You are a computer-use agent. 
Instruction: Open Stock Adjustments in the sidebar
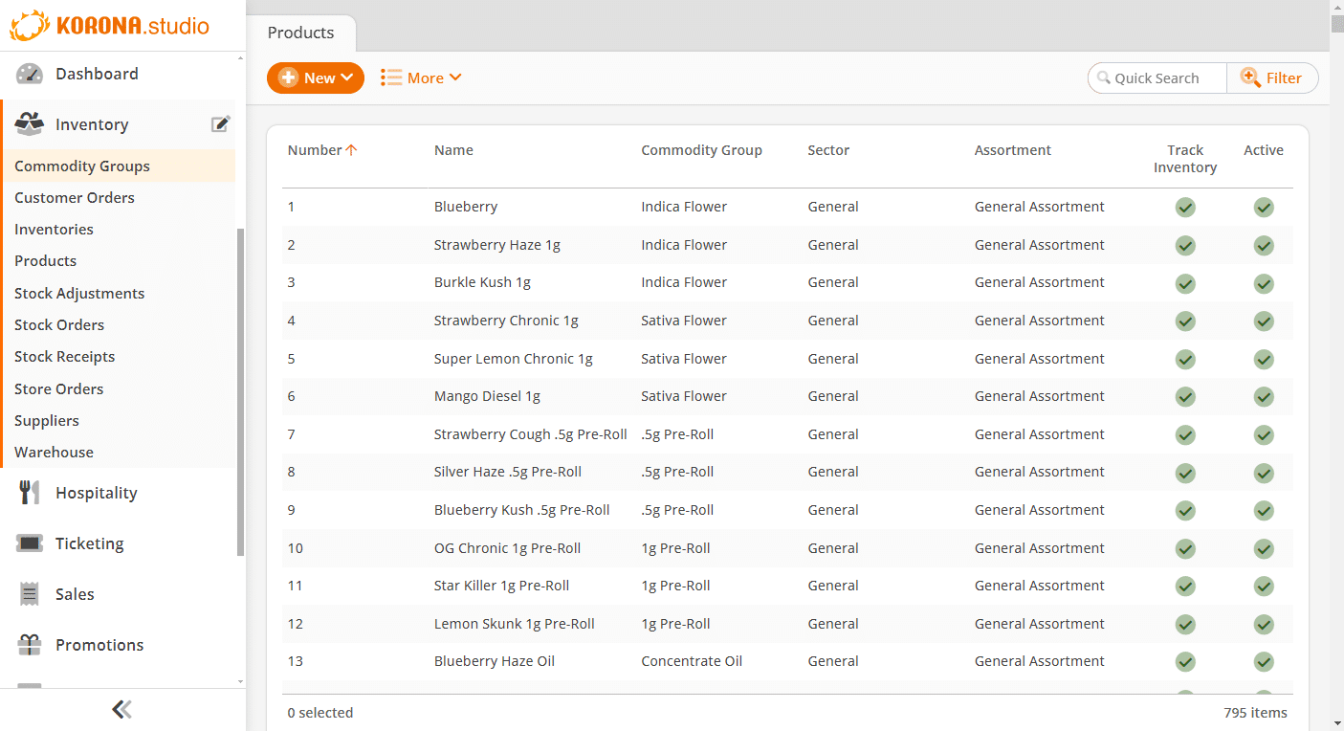79,293
